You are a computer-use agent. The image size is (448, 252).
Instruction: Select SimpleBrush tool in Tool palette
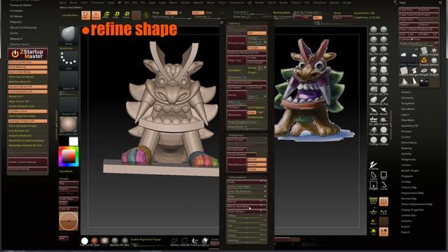pyautogui.click(x=424, y=60)
